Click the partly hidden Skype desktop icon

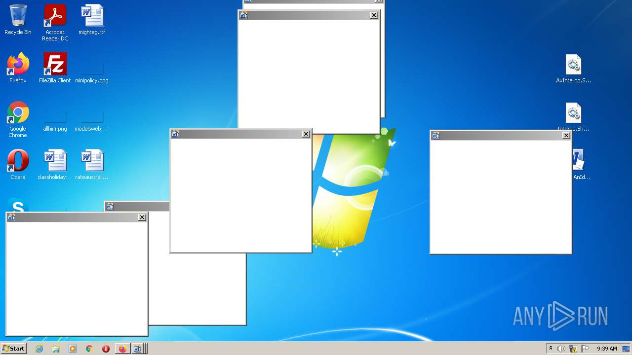click(18, 205)
